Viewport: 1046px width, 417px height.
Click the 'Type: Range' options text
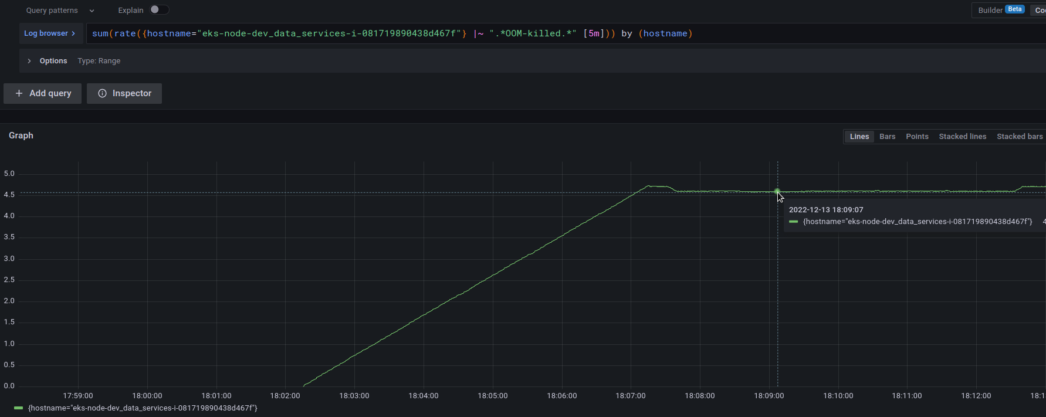click(99, 61)
